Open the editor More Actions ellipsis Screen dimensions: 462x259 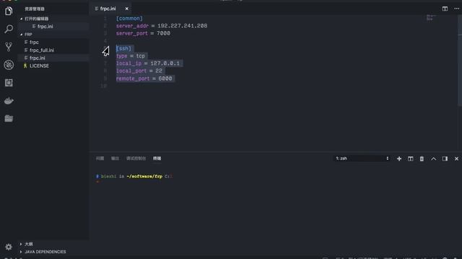456,9
